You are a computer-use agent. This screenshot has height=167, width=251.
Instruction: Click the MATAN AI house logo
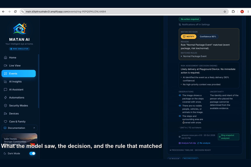(x=20, y=29)
